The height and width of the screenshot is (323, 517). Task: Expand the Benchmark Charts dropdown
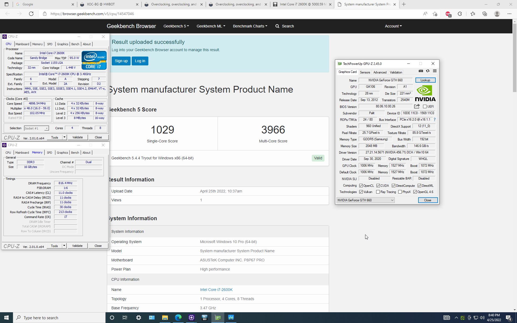[x=250, y=26]
